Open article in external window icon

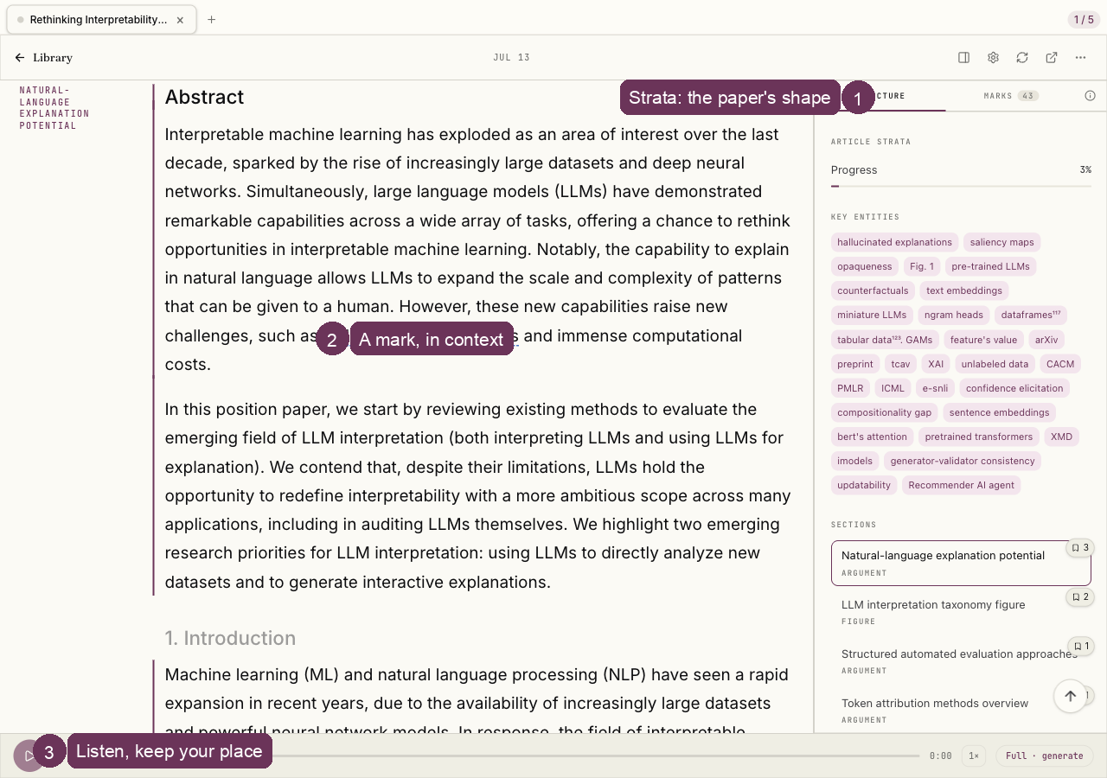[1052, 58]
